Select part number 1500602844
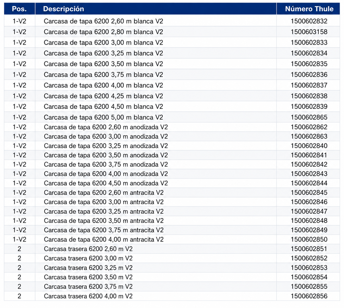The image size is (344, 308). pyautogui.click(x=309, y=183)
